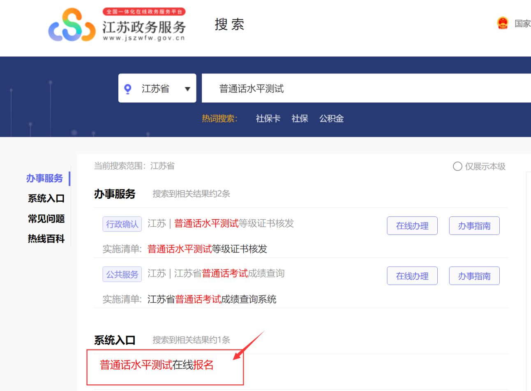This screenshot has width=531, height=391.
Task: Click the Jiangsu government service logo icon
Action: point(72,25)
